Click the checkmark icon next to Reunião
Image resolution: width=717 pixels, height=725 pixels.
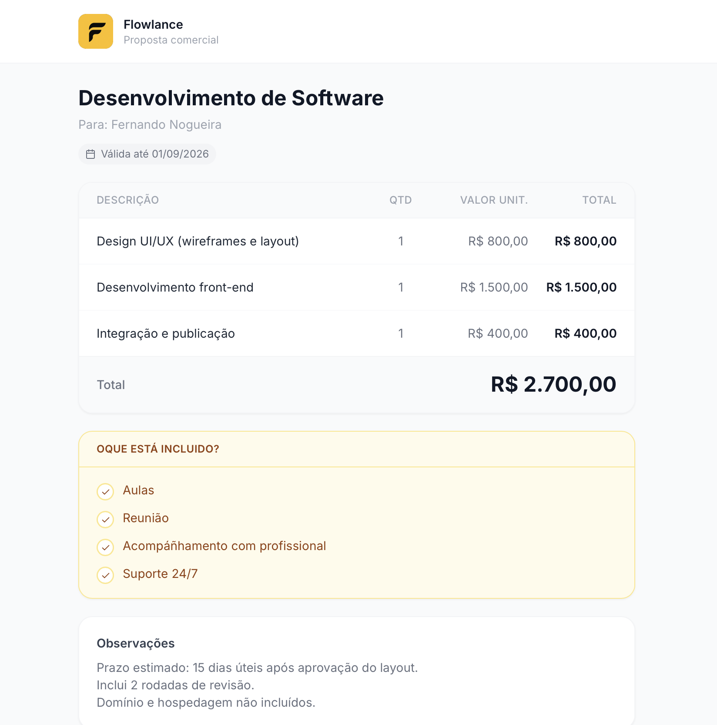[x=105, y=520]
